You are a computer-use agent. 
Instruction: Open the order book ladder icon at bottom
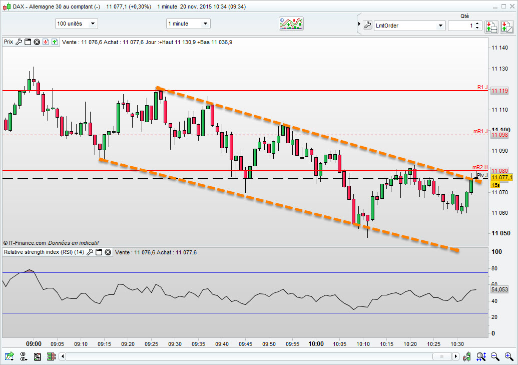coord(51,356)
